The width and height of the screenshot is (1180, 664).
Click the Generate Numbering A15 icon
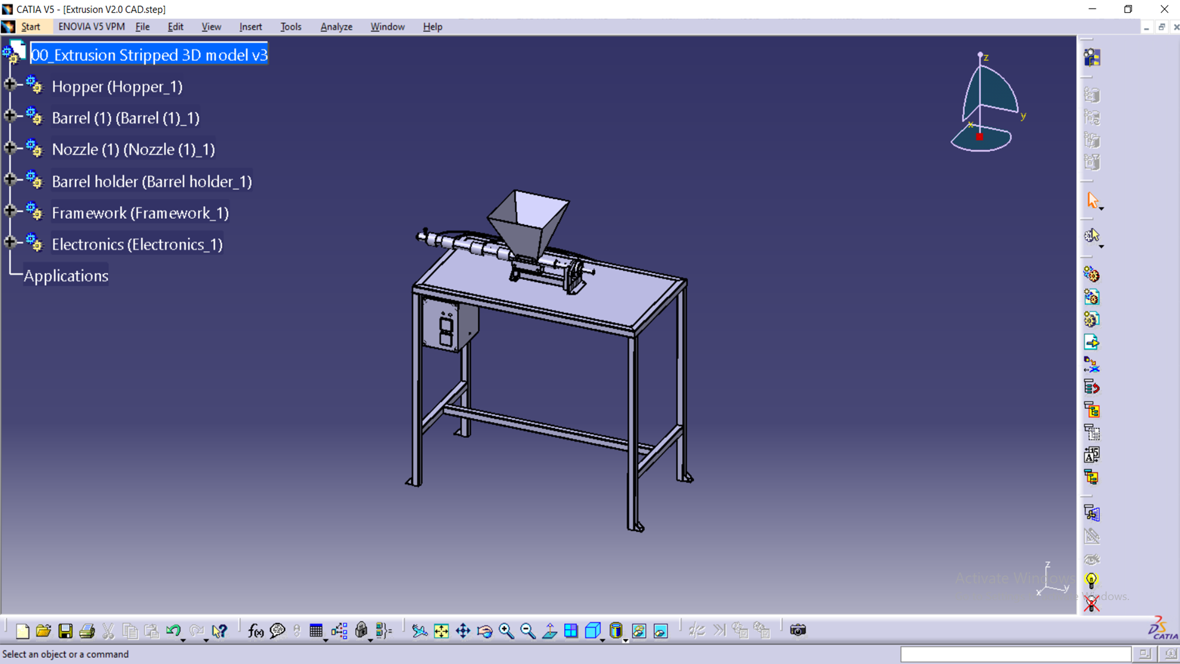pos(1091,454)
